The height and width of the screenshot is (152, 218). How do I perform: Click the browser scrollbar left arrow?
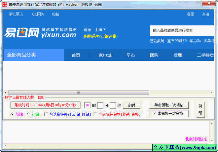5,93
